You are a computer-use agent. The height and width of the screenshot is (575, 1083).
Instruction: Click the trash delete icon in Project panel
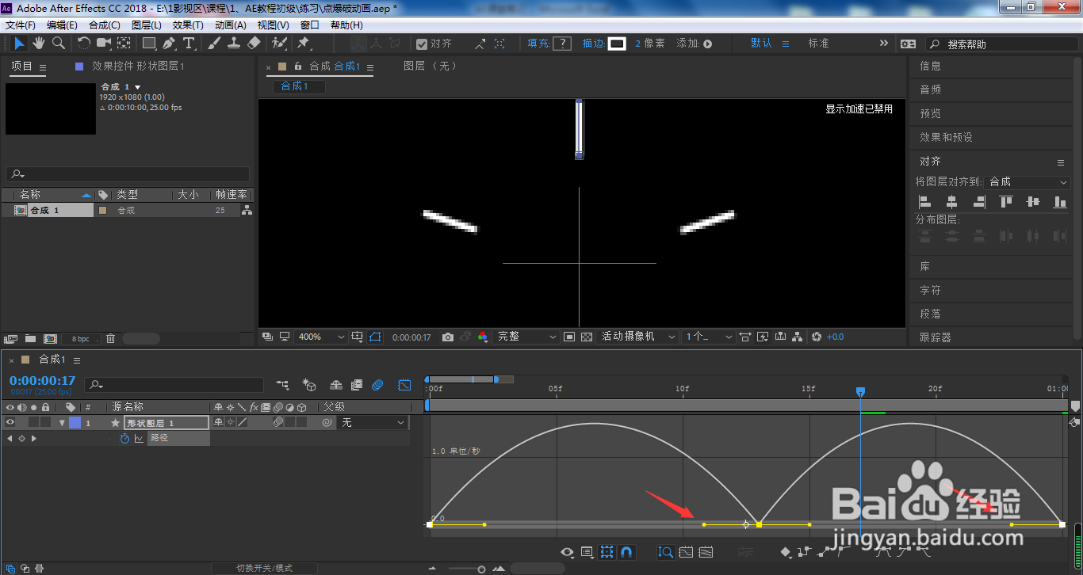[110, 338]
